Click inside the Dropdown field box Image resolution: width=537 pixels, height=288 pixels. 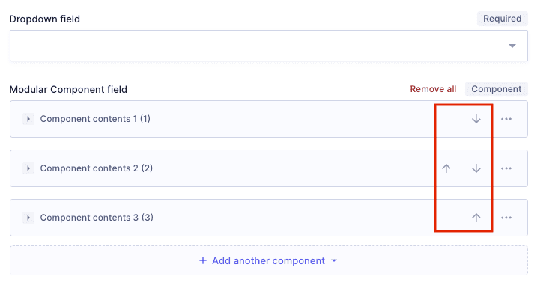pos(268,46)
